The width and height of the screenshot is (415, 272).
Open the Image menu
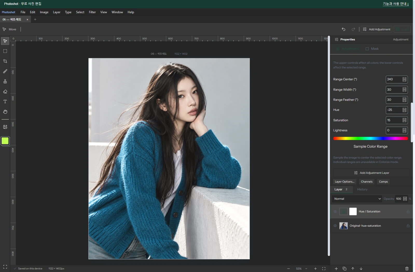point(44,12)
